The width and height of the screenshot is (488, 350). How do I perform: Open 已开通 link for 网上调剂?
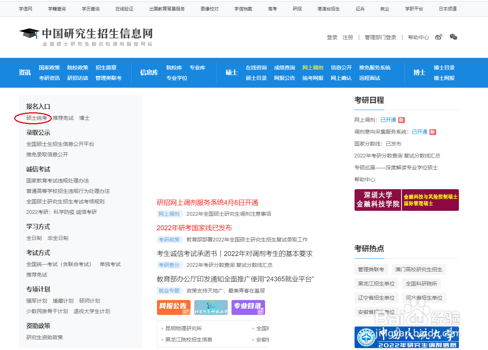(388, 120)
